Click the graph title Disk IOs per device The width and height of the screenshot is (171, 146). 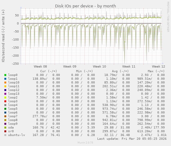[x=85, y=6]
